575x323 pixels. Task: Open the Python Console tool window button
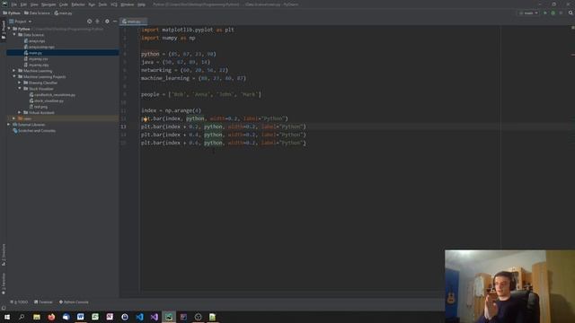pyautogui.click(x=74, y=302)
